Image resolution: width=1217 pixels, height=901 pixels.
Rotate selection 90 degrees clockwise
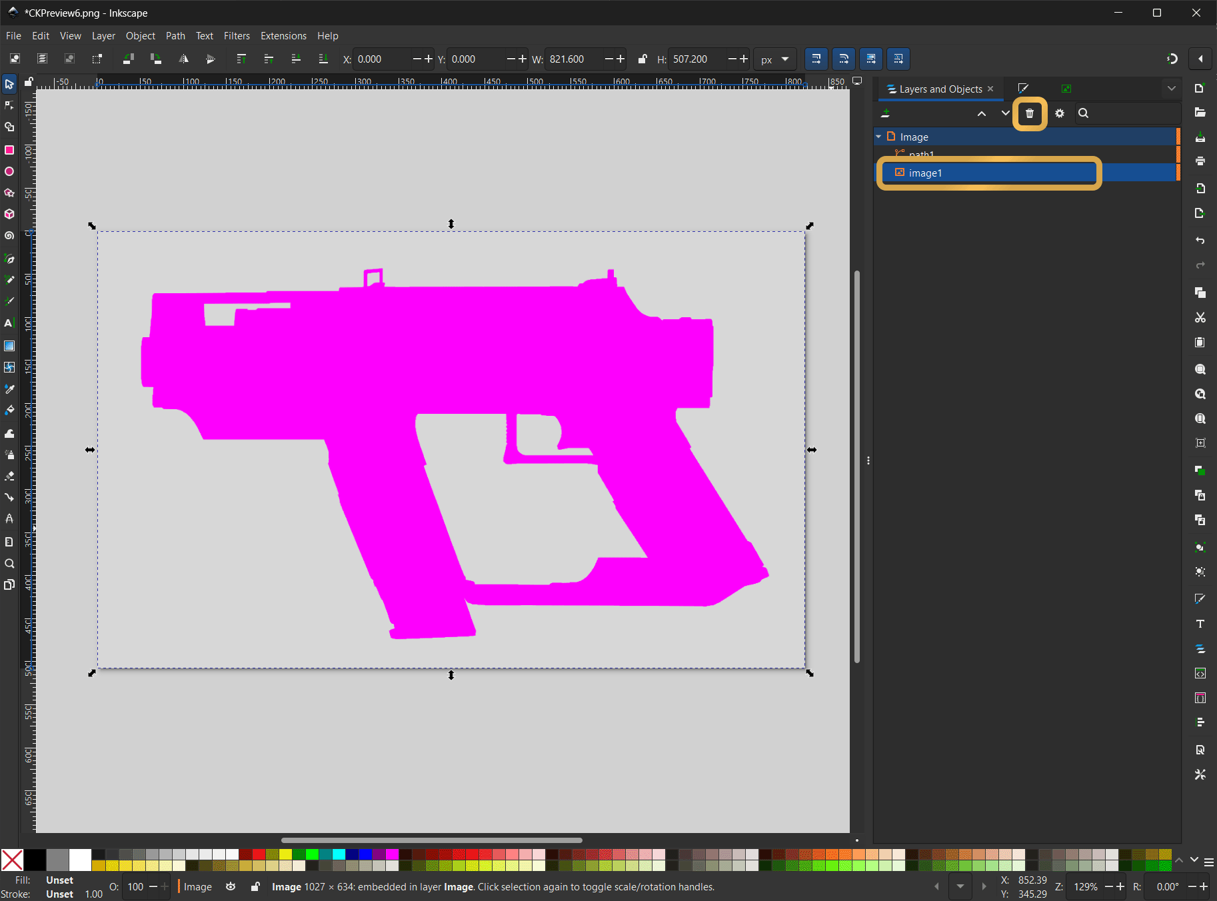click(x=156, y=59)
